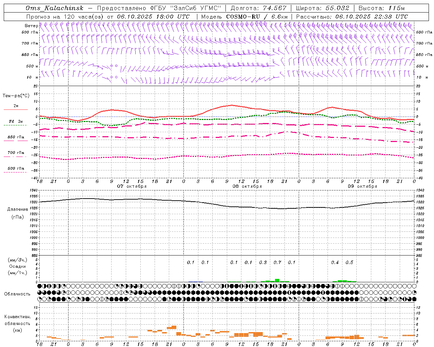
Task: Click the green dashed Td 2м legend line
Action: (15, 125)
